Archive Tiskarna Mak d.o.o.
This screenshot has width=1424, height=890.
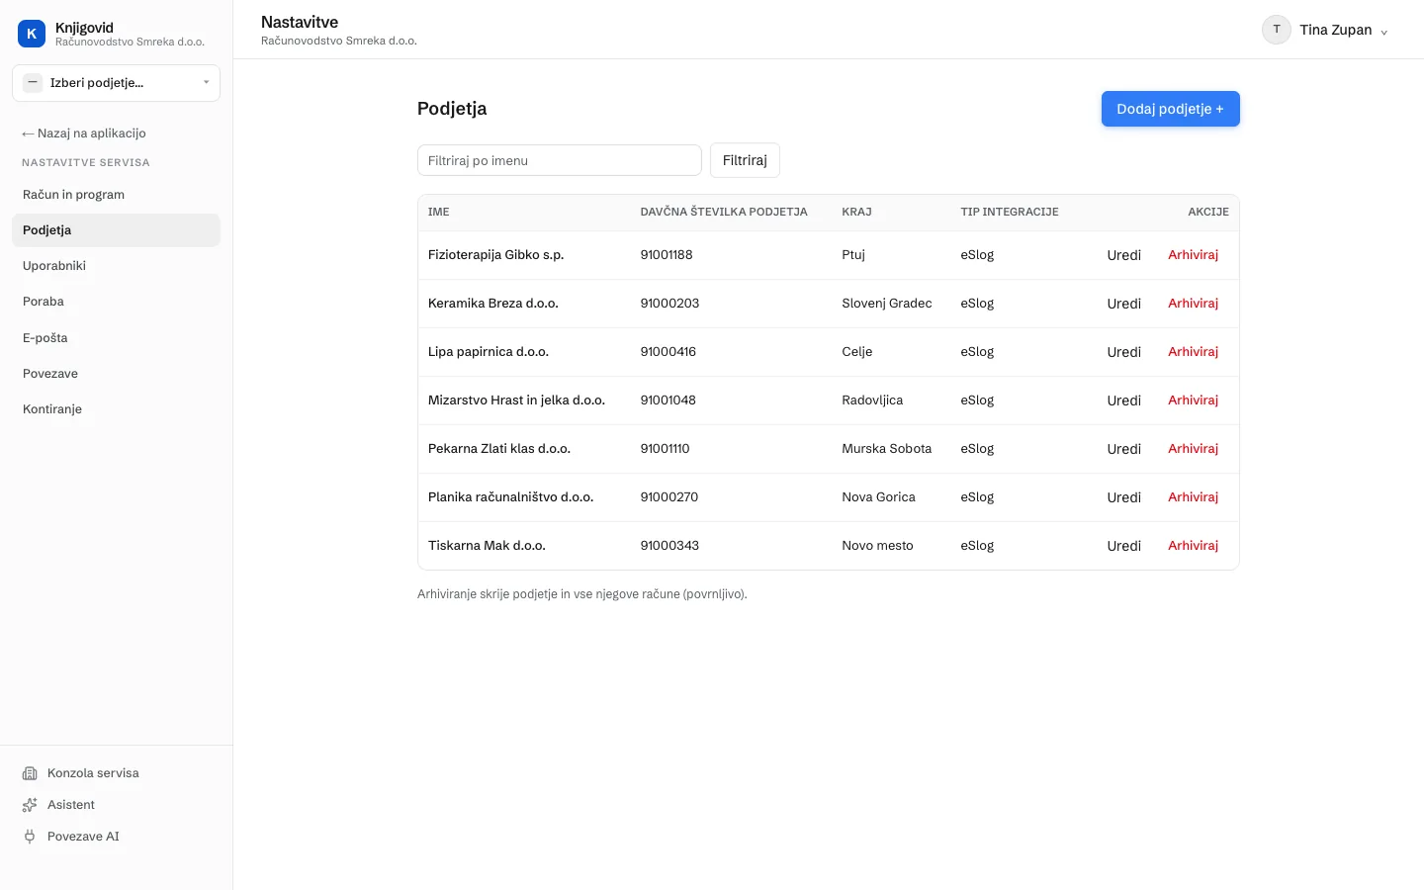[x=1194, y=546]
